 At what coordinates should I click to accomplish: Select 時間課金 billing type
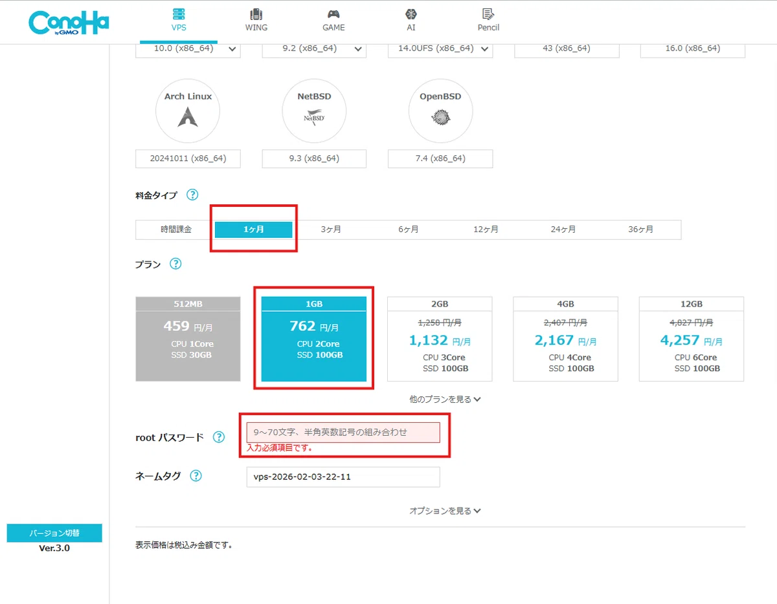(176, 230)
